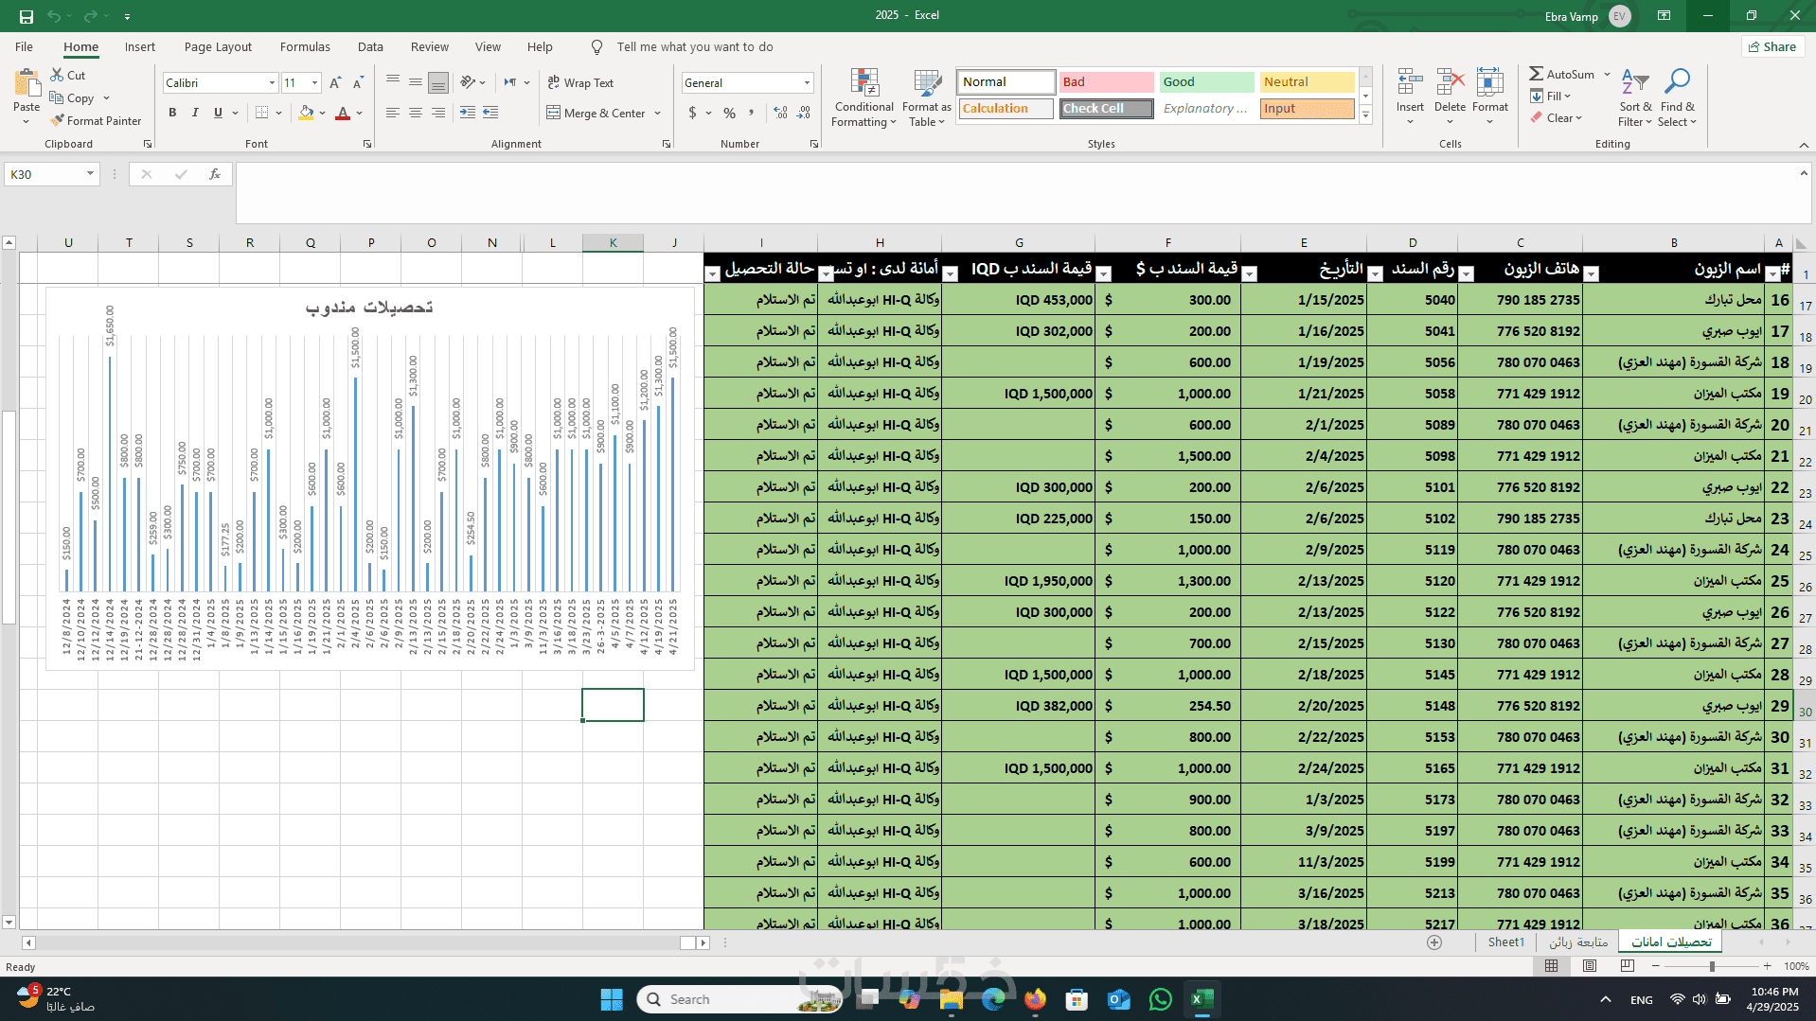Click the Share button
1816x1021 pixels.
tap(1772, 46)
